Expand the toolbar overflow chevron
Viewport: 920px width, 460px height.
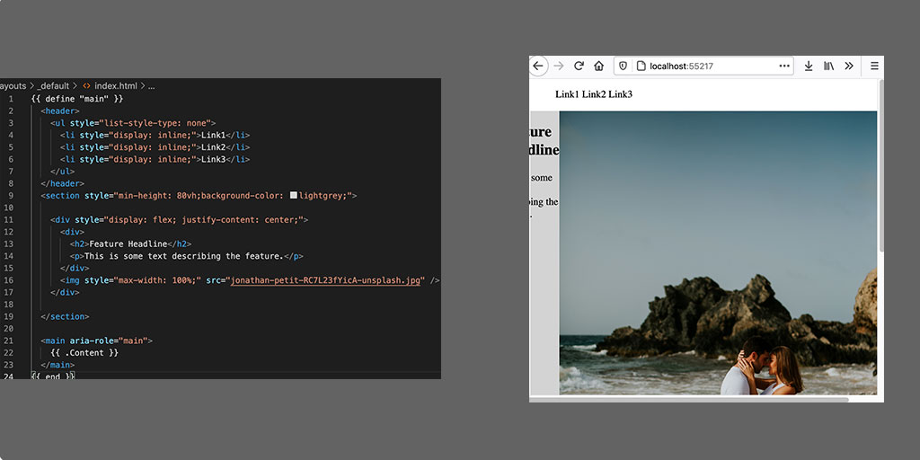pos(848,66)
